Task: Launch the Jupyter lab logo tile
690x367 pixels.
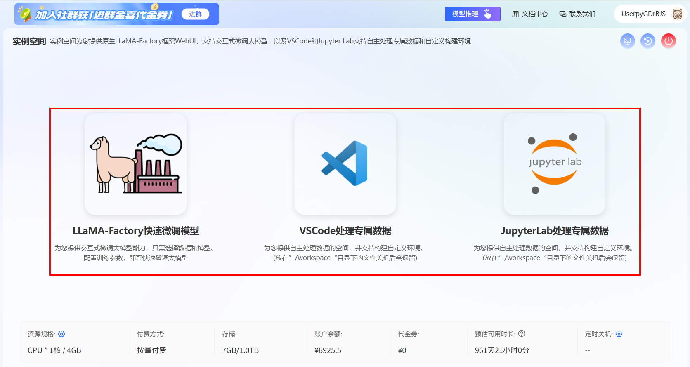Action: tap(554, 164)
